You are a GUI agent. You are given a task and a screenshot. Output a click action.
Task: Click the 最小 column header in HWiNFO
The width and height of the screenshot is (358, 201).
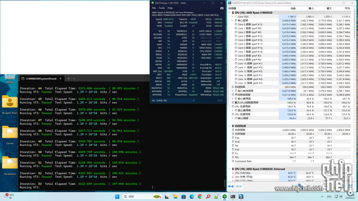(311, 8)
